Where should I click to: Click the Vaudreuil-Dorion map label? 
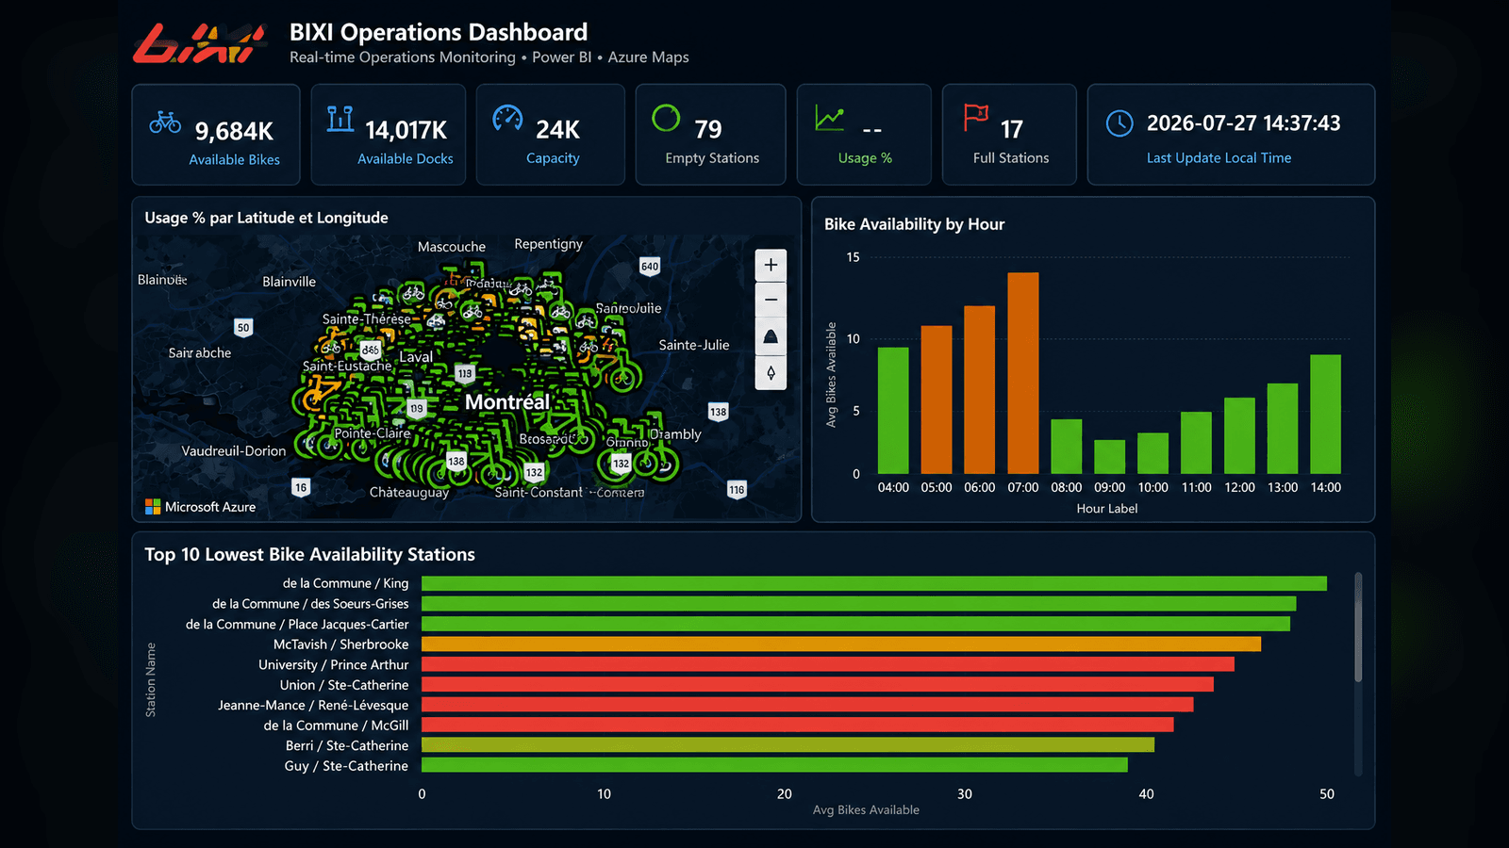234,451
